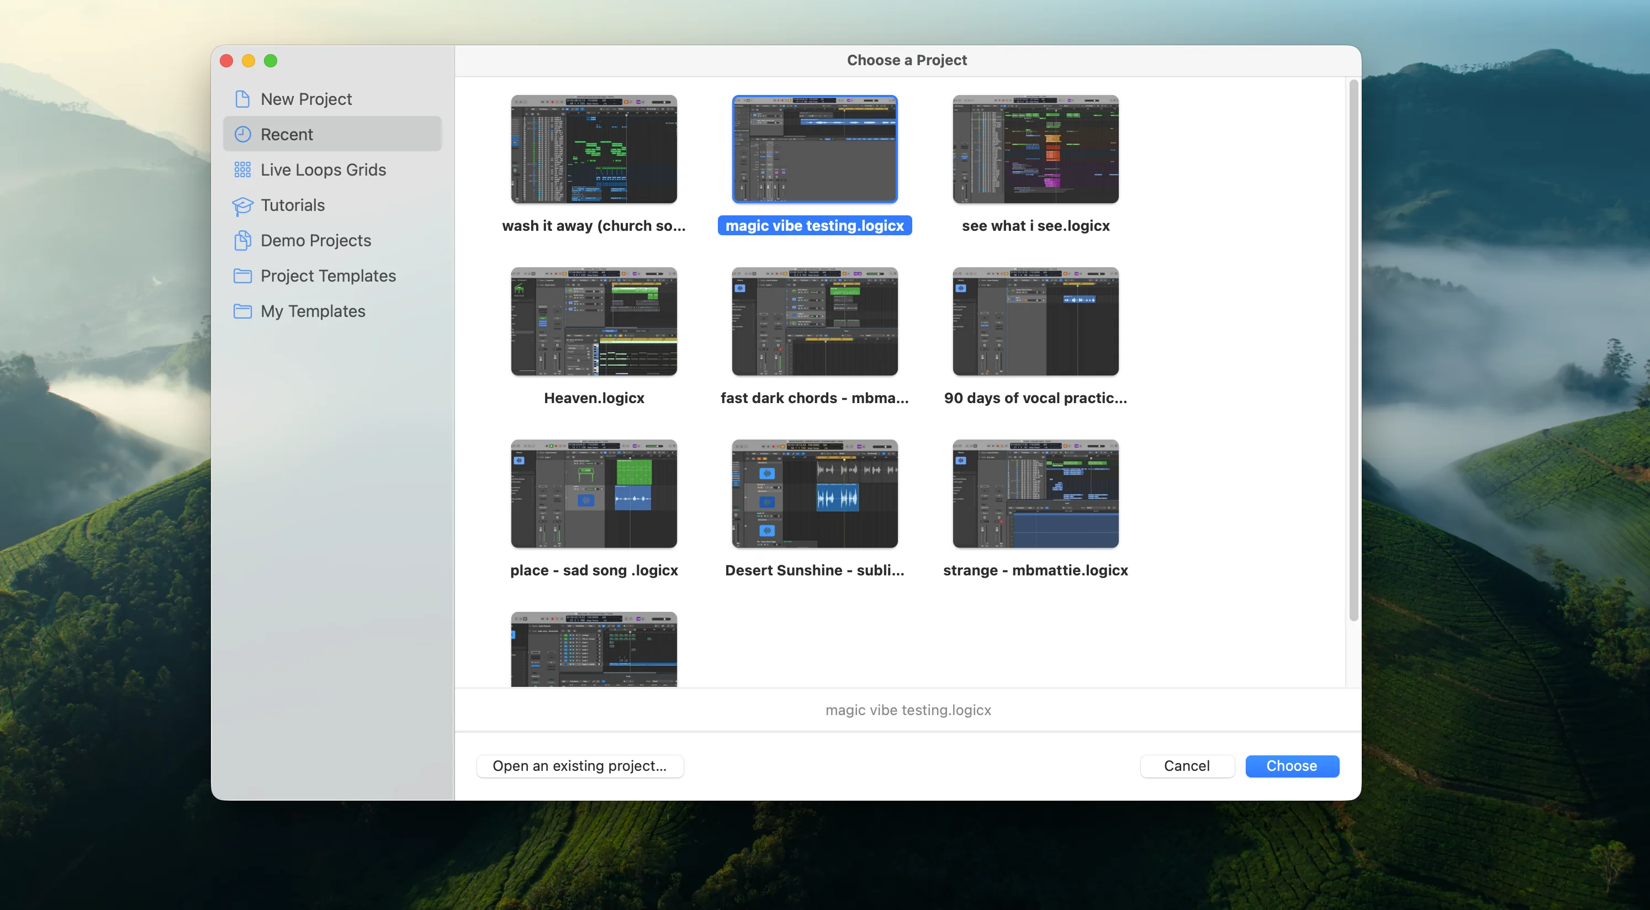Click the 'Desert Sunshine - subli...' label
Screen dimensions: 1650x910
(815, 570)
